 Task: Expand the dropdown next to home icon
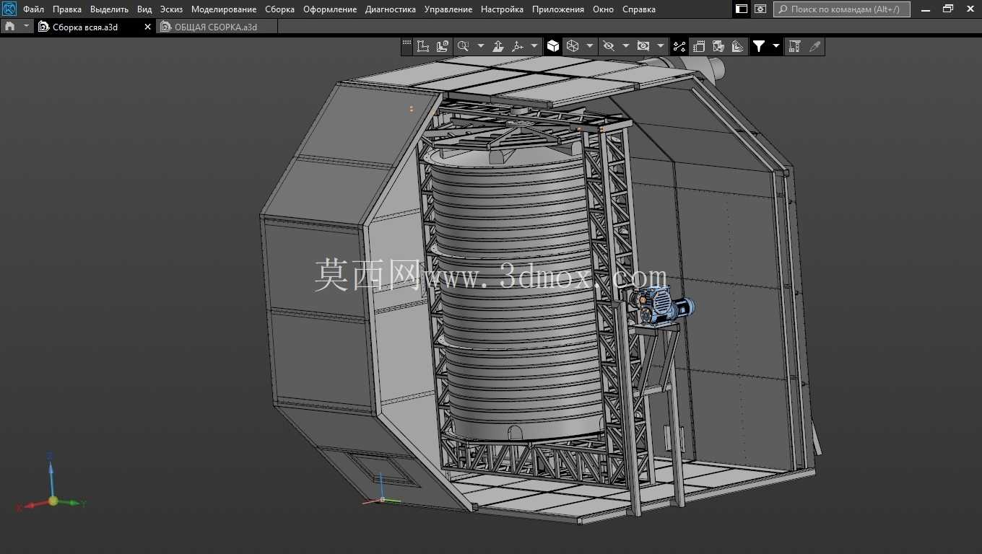click(x=27, y=26)
